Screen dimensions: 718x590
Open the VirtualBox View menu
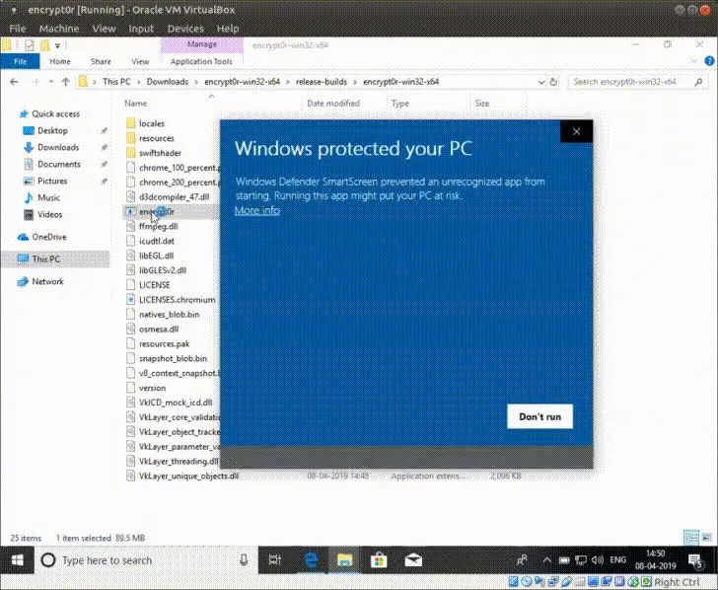[104, 29]
